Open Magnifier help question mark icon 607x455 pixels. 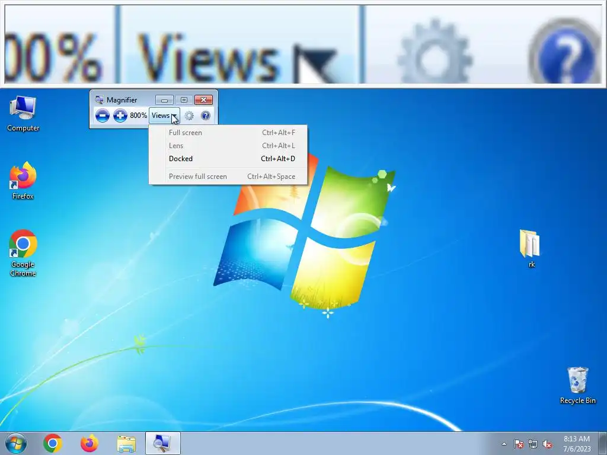(206, 116)
